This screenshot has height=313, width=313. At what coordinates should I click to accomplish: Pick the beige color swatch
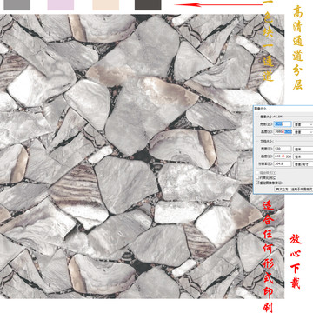point(106,5)
